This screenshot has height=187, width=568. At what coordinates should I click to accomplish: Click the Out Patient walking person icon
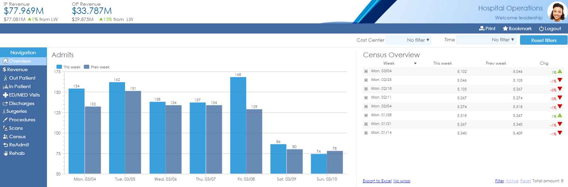pyautogui.click(x=5, y=78)
